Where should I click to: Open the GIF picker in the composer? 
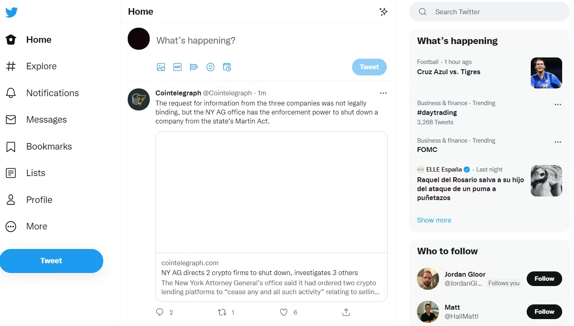pyautogui.click(x=177, y=67)
